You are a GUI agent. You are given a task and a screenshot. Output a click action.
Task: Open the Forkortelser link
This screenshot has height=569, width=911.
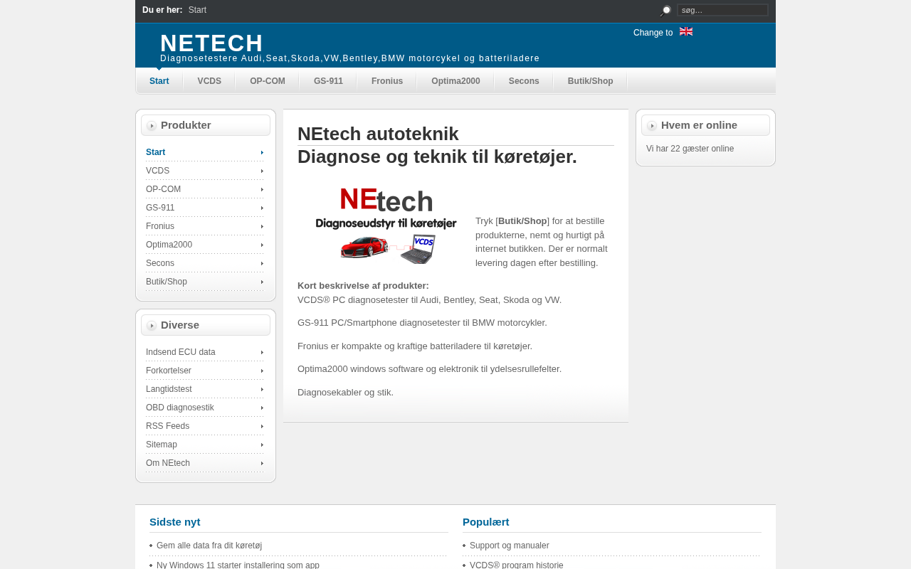click(x=205, y=371)
